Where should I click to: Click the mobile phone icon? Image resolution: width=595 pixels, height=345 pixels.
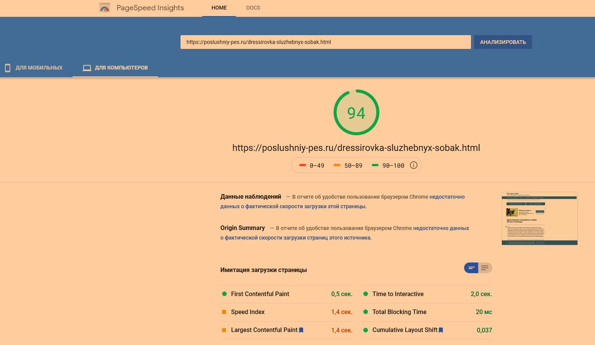tap(7, 68)
